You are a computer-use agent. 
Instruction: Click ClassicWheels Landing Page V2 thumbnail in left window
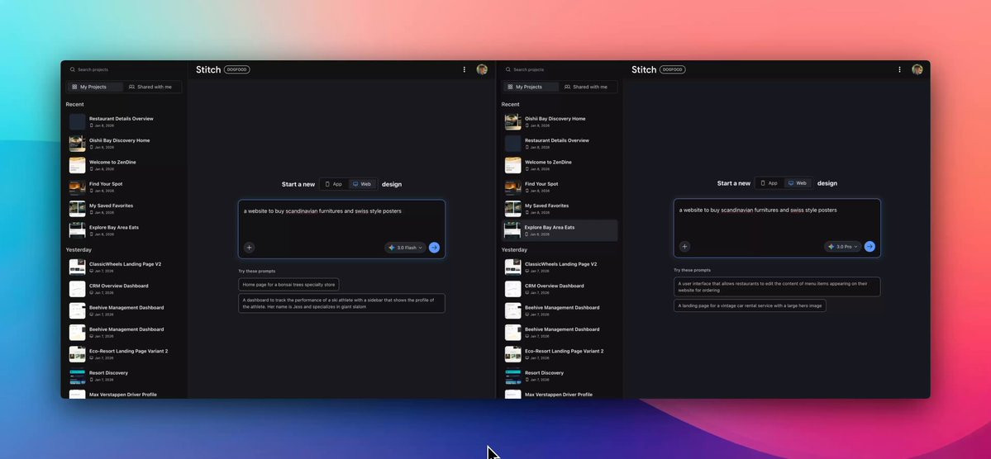(x=77, y=267)
